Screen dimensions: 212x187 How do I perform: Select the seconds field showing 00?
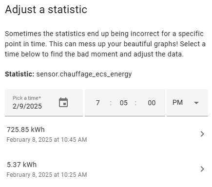[152, 103]
